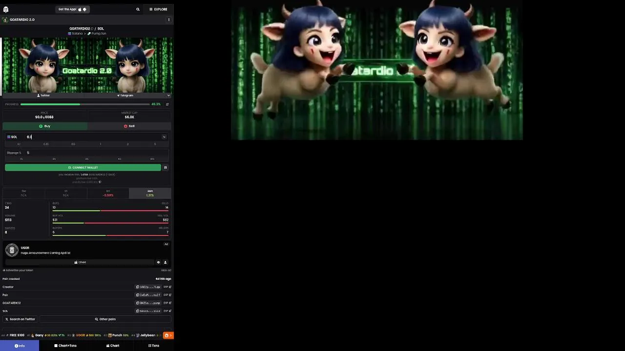Select the 1% slippage preset
The image size is (625, 351).
coord(21,159)
